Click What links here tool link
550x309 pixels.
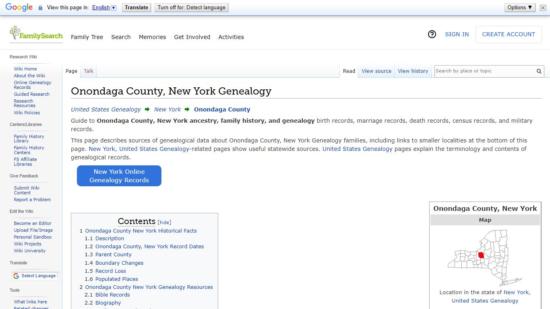pos(31,302)
